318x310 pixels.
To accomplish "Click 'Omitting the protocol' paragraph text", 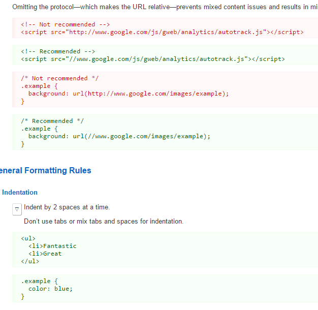I will click(165, 7).
